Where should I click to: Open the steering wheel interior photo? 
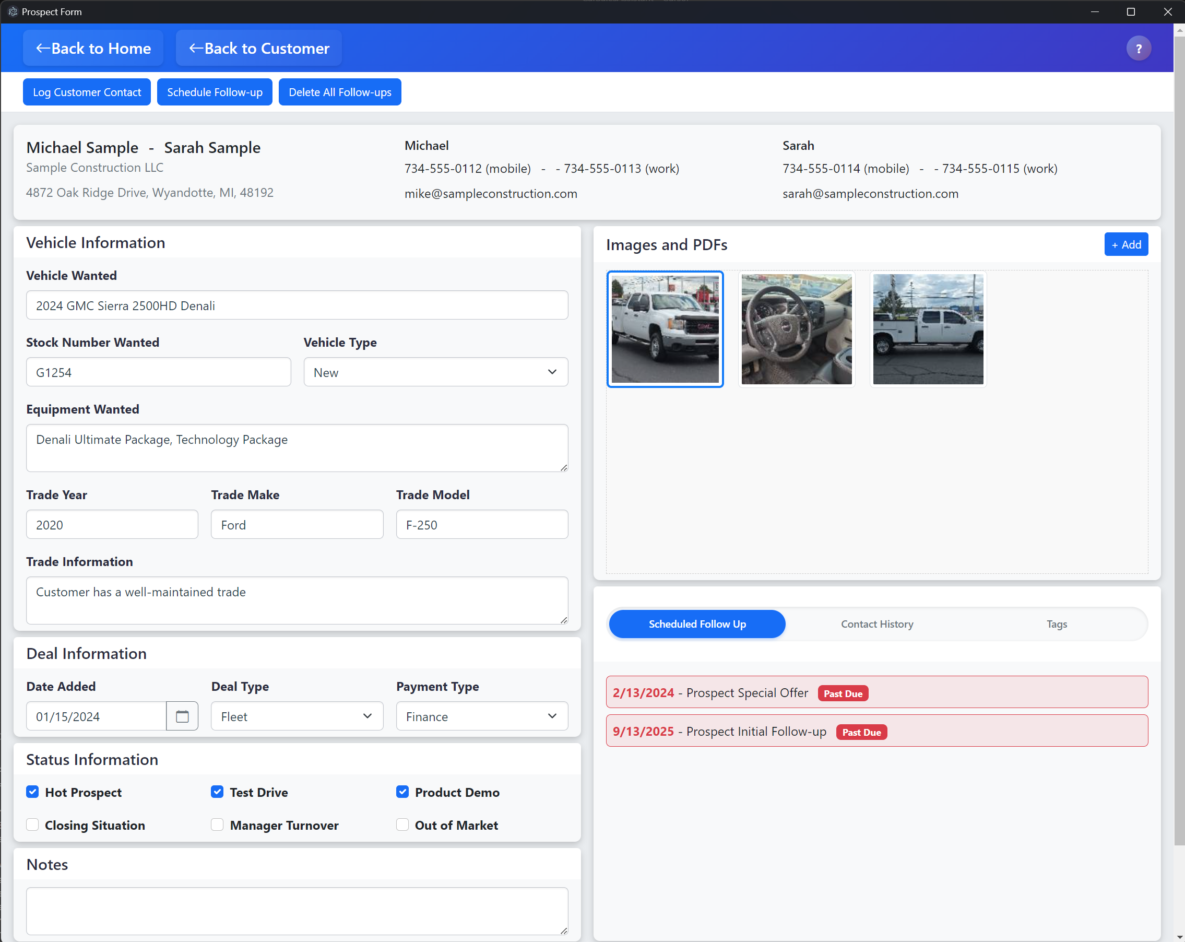click(796, 329)
